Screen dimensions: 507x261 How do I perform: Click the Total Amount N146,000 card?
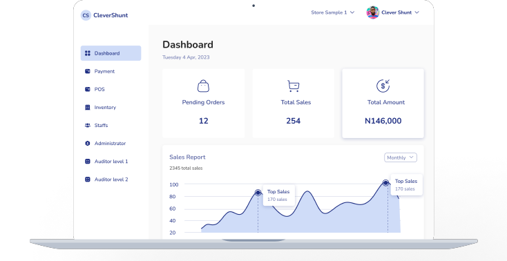383,103
